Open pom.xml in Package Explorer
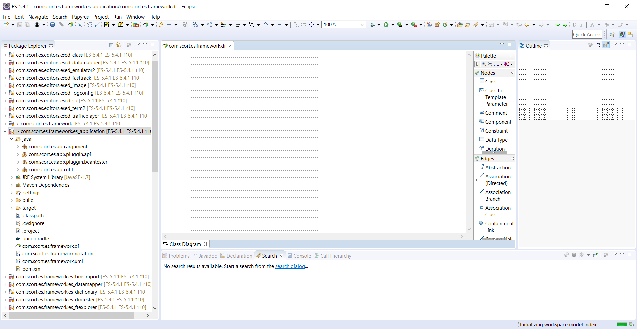The width and height of the screenshot is (637, 329). pos(32,269)
